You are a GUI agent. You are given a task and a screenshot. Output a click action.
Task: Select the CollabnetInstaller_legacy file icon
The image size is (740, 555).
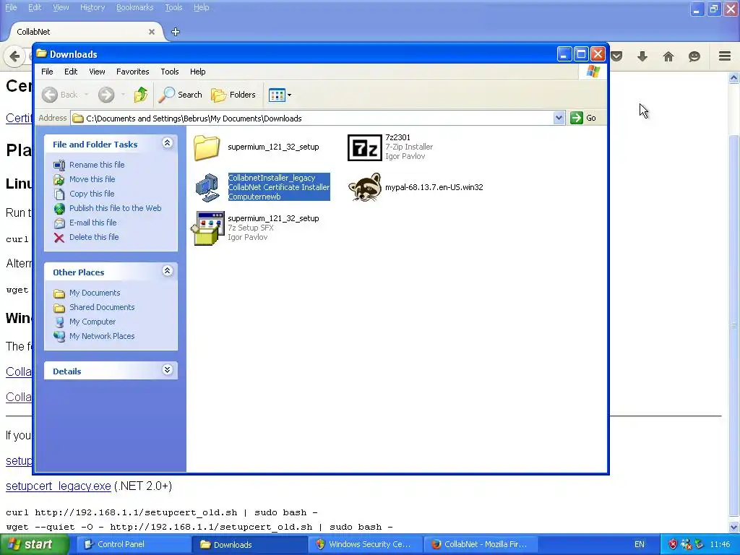point(207,187)
